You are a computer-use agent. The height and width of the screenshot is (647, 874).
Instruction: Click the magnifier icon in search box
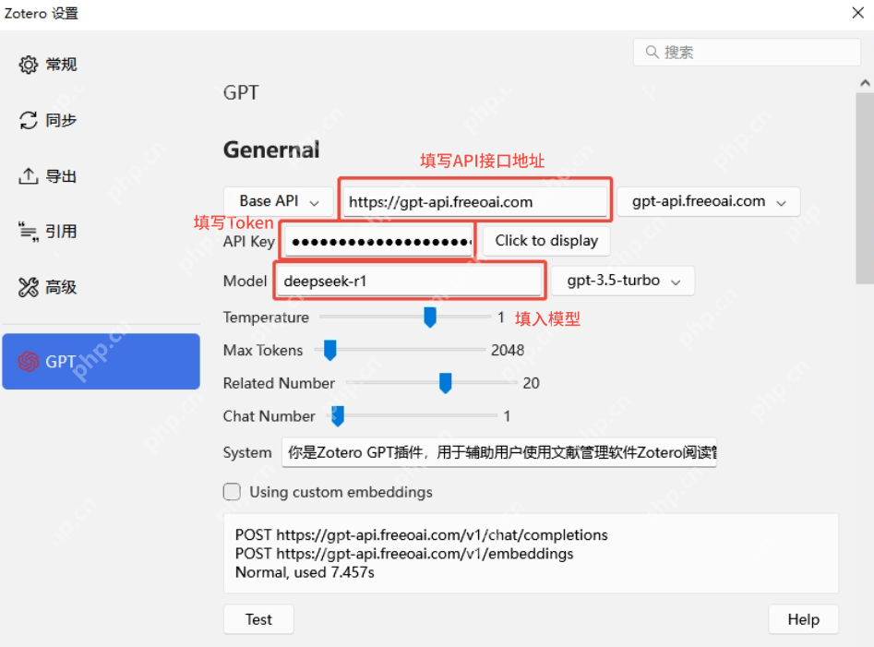pyautogui.click(x=652, y=52)
